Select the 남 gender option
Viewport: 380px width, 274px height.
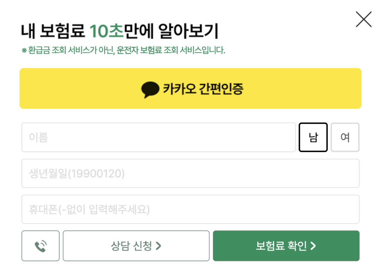(x=313, y=137)
